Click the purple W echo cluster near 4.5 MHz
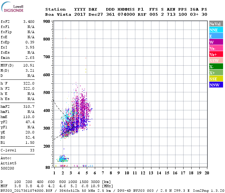 click(x=84, y=111)
